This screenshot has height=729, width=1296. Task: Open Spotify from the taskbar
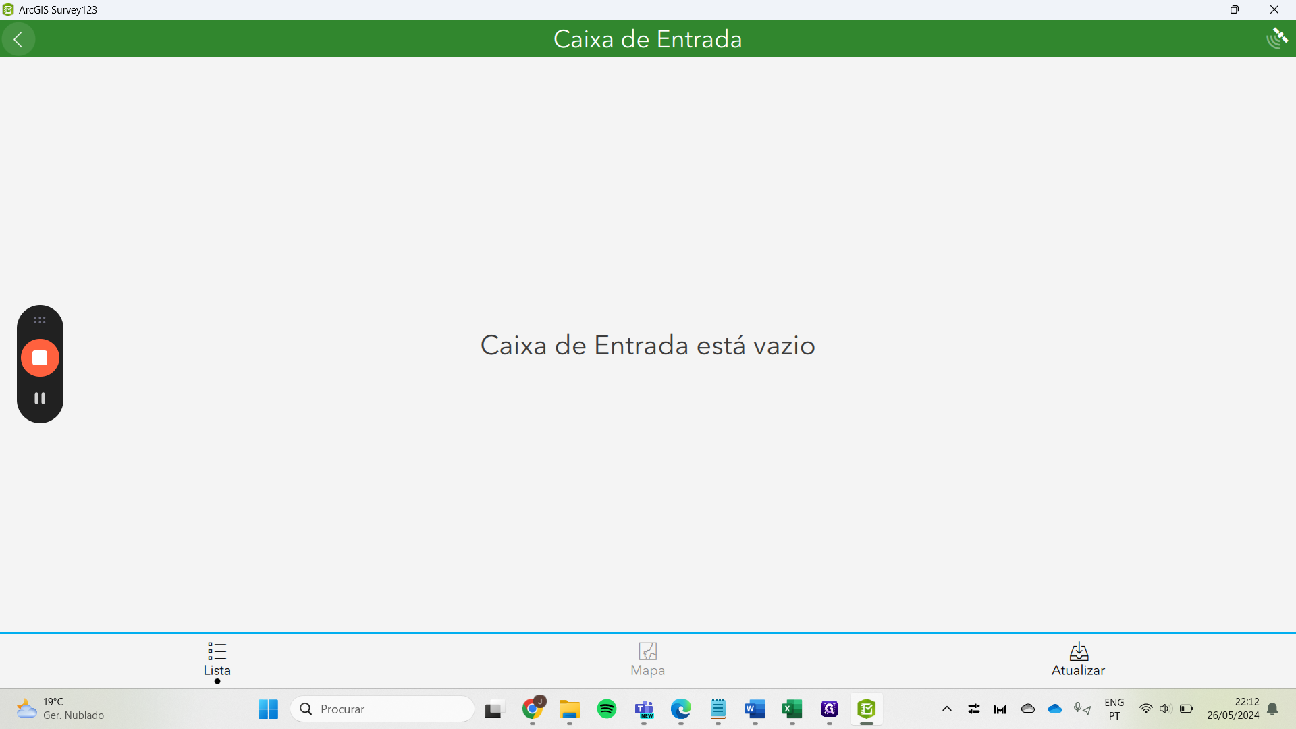pos(607,709)
